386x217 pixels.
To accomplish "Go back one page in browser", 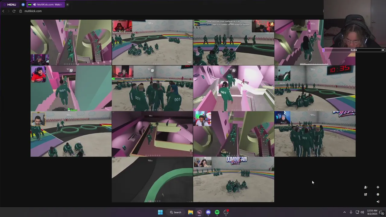I will [x=3, y=11].
